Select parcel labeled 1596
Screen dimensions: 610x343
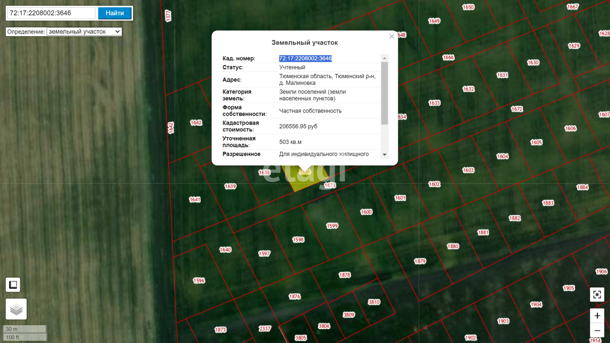pyautogui.click(x=199, y=280)
